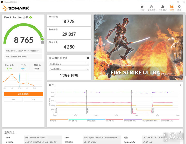Click the green 8 765 under 您的分数
The height and width of the screenshot is (144, 186).
click(9, 68)
